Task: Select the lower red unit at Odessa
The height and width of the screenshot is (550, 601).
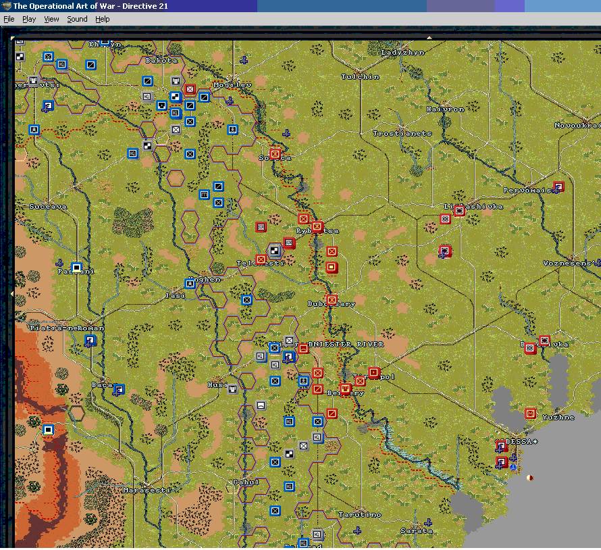Action: (501, 462)
